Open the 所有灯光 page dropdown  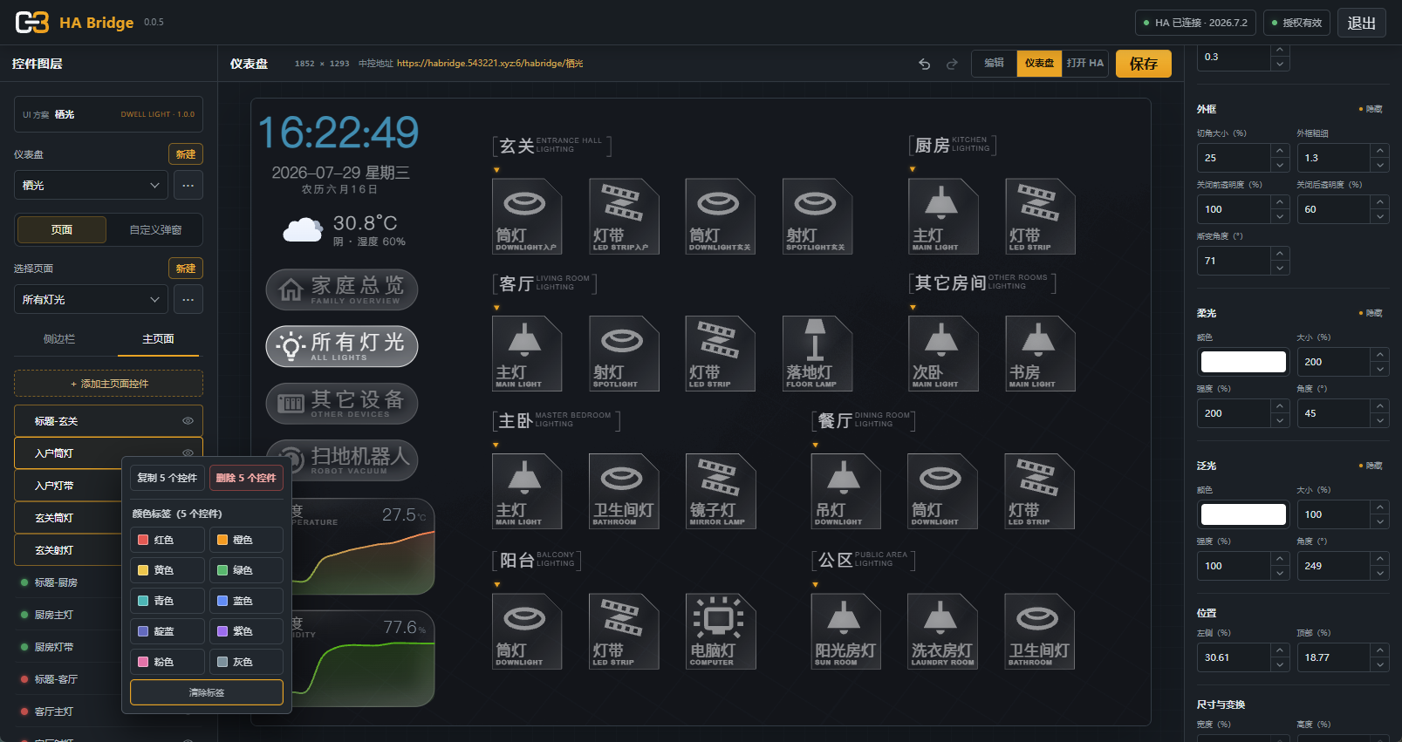pyautogui.click(x=91, y=299)
